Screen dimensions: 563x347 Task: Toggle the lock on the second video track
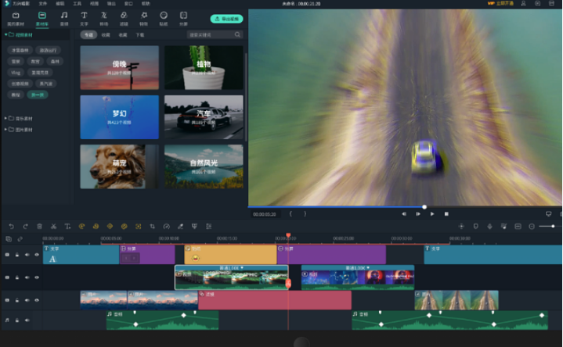16,277
